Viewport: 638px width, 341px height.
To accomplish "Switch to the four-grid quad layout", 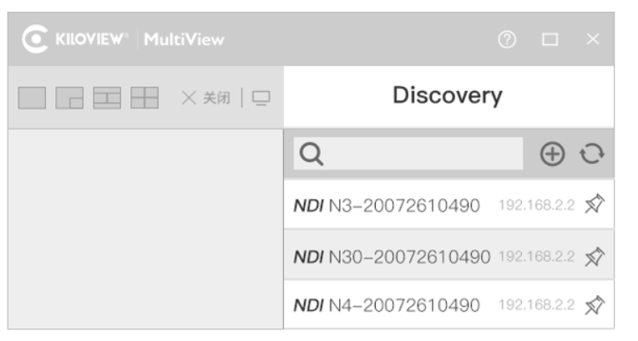I will click(144, 98).
